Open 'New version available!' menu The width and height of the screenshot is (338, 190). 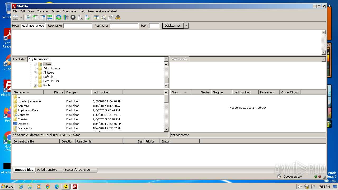click(x=102, y=11)
